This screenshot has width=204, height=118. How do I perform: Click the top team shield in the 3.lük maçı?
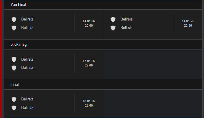pyautogui.click(x=14, y=59)
